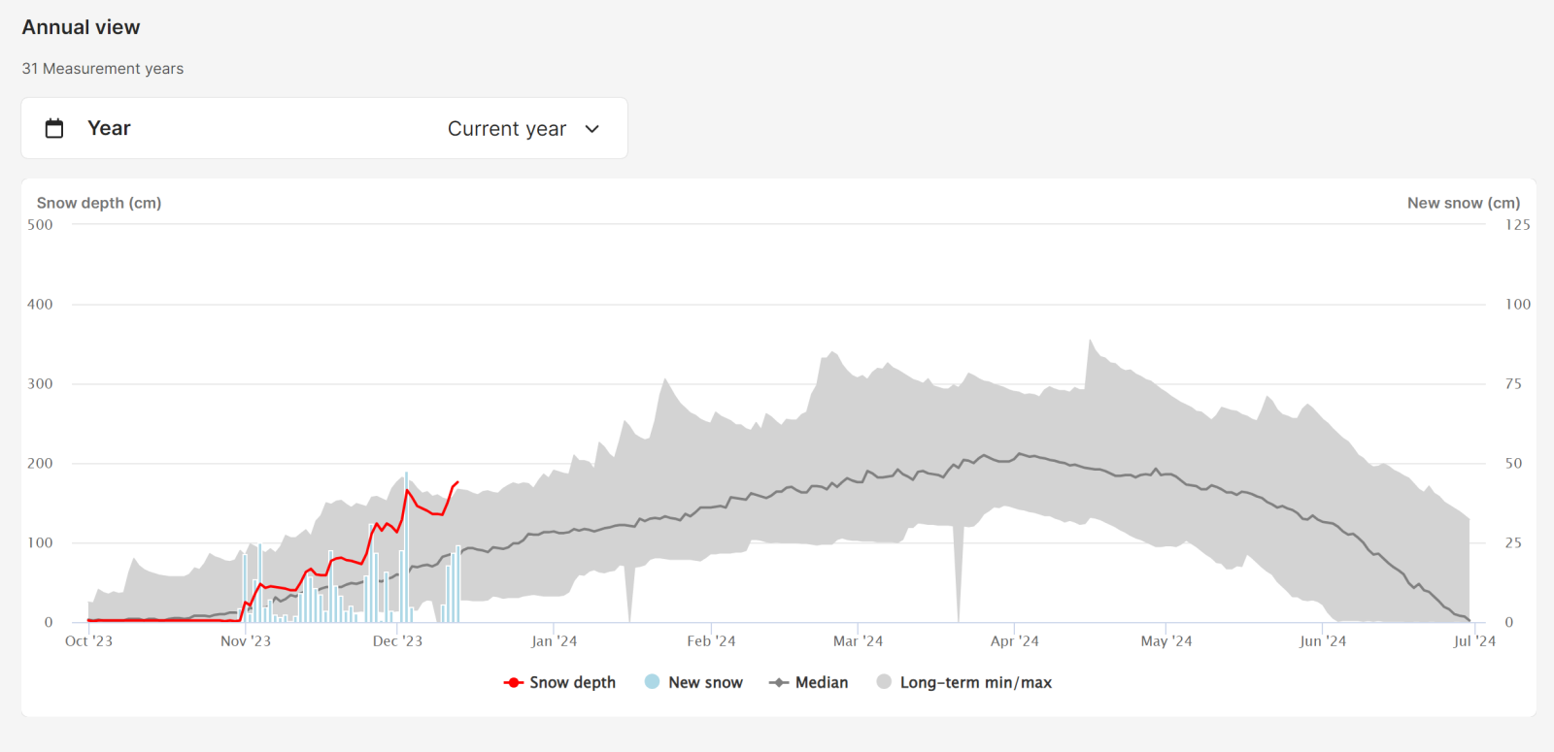The height and width of the screenshot is (752, 1554).
Task: Toggle the Median legend series
Action: (x=821, y=682)
